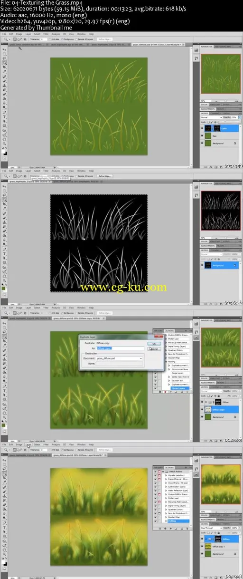Viewport: 243px width, 579px height.
Task: Open the Image menu in 00:02:40 frame
Action: (19, 34)
